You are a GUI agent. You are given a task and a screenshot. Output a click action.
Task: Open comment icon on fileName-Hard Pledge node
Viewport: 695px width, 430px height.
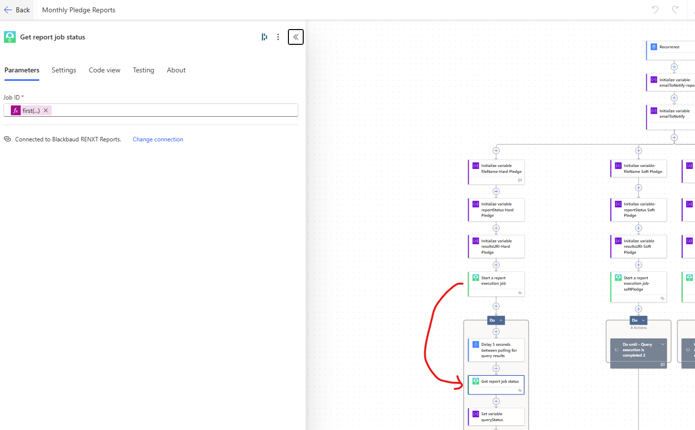coord(520,180)
